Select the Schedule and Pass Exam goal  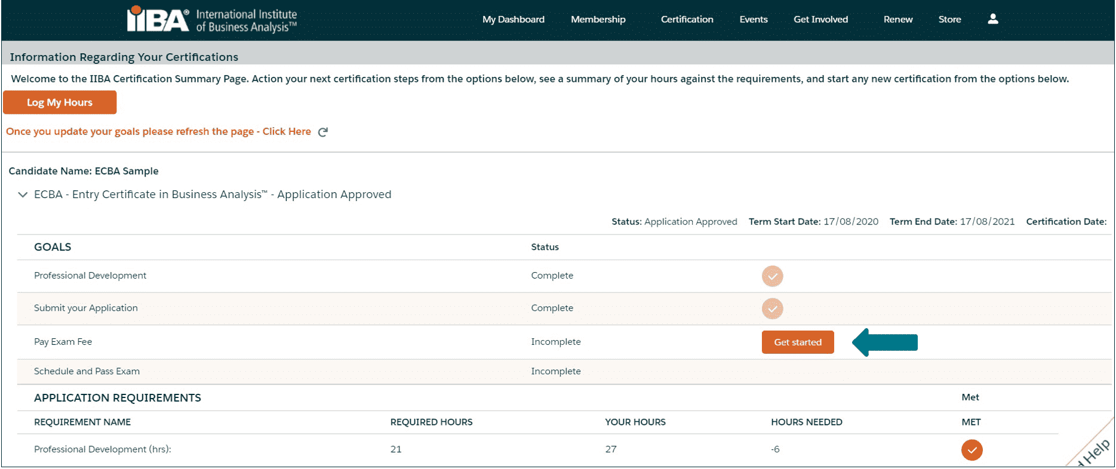tap(87, 371)
